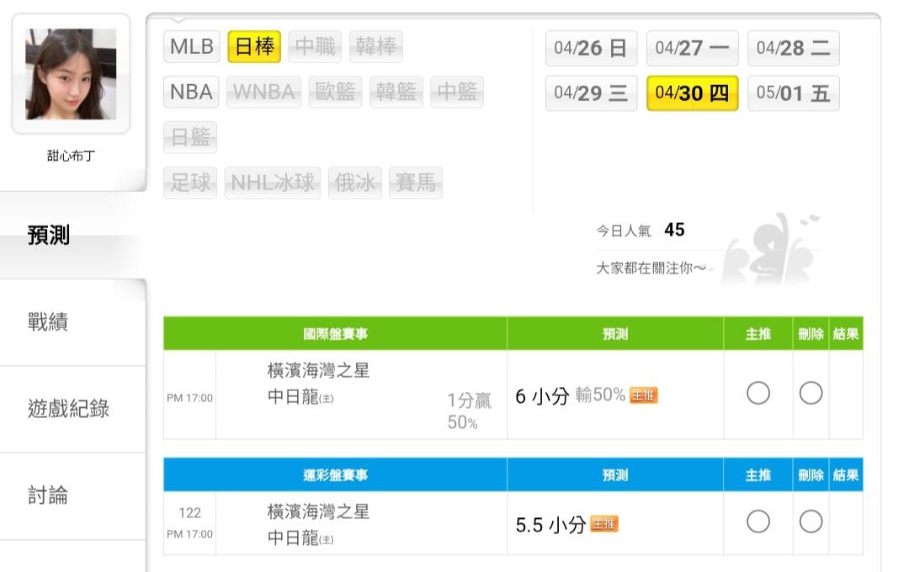
Task: Switch to date 04/29 三
Action: click(591, 93)
